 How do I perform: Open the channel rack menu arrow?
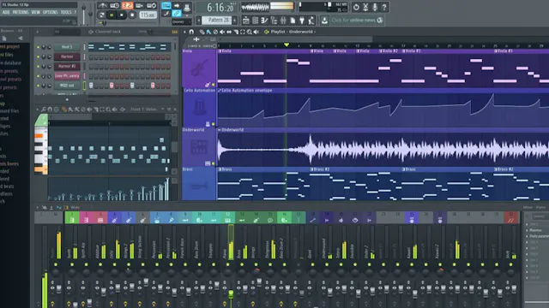[x=38, y=32]
